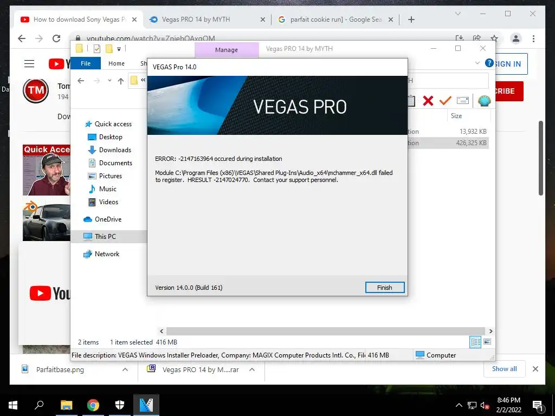The height and width of the screenshot is (416, 555).
Task: Open Vegas PRO 14 rar download options chevron
Action: pyautogui.click(x=252, y=369)
